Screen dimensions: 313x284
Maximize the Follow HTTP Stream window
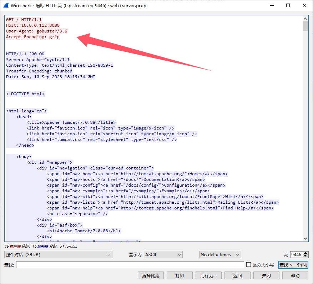(288, 6)
